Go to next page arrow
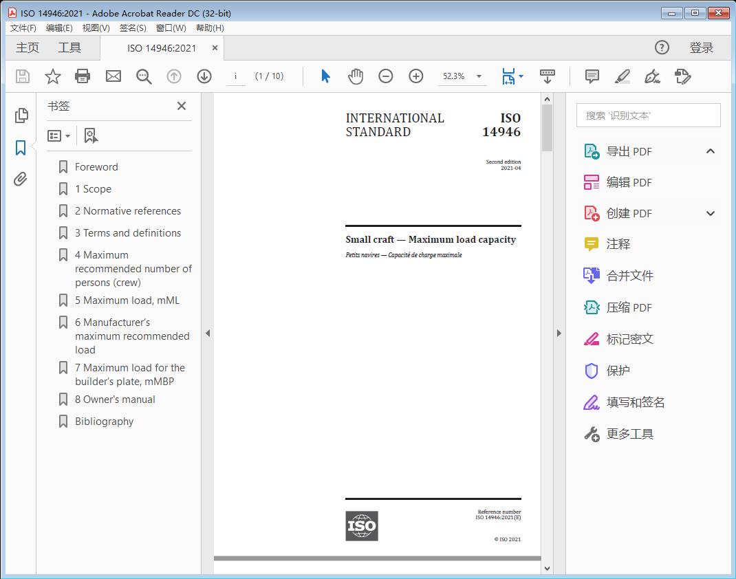736x579 pixels. (204, 76)
